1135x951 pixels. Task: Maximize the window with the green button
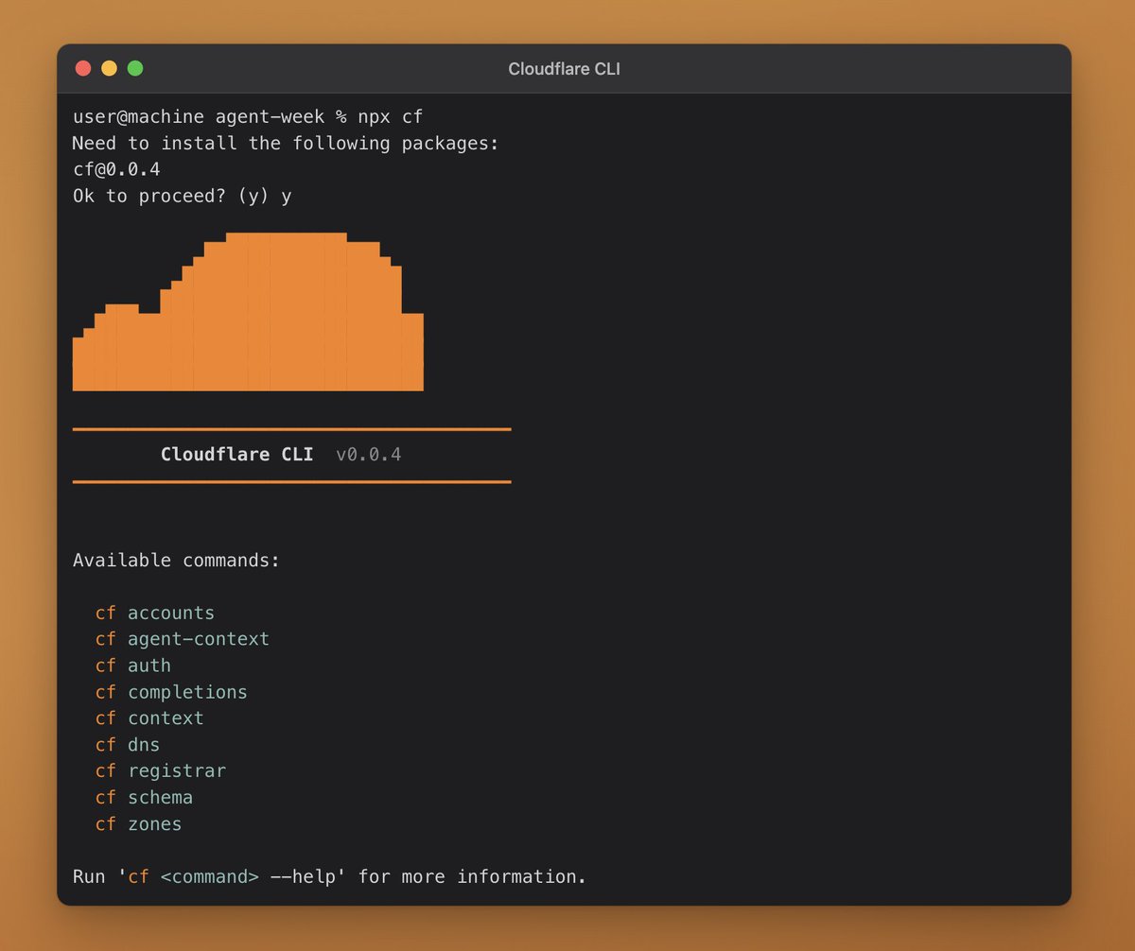[x=135, y=68]
